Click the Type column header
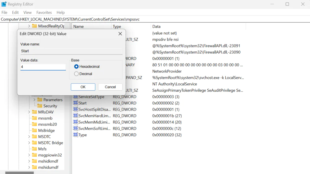The image size is (310, 174). [131, 26]
